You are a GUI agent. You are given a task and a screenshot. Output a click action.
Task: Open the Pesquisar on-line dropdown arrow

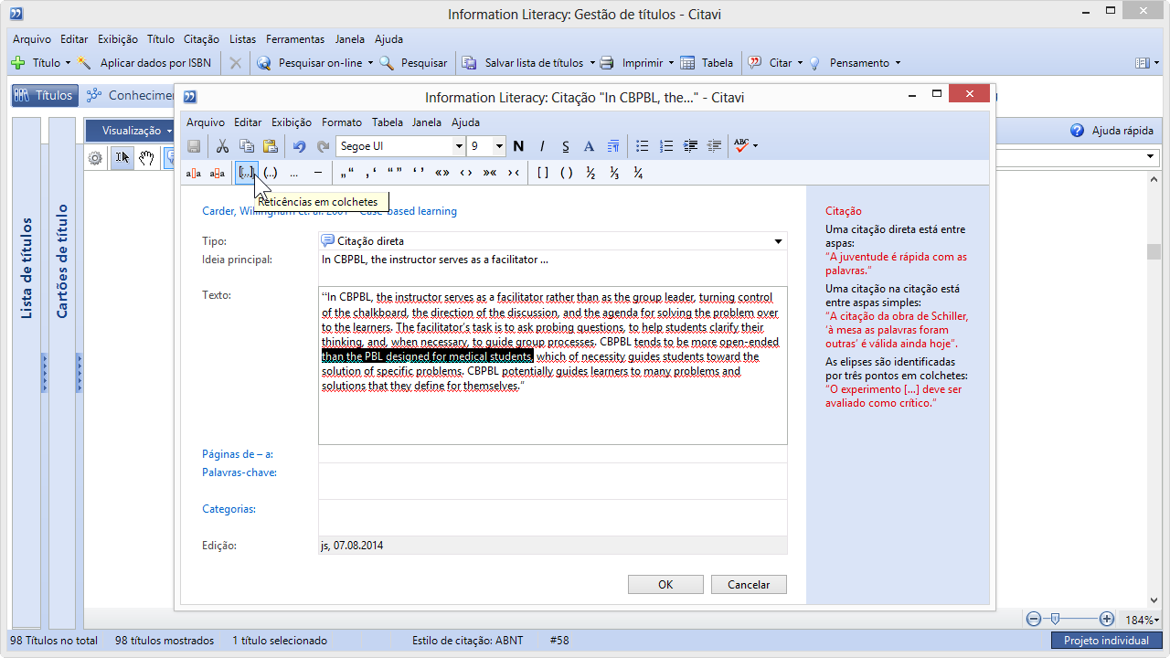(x=370, y=63)
